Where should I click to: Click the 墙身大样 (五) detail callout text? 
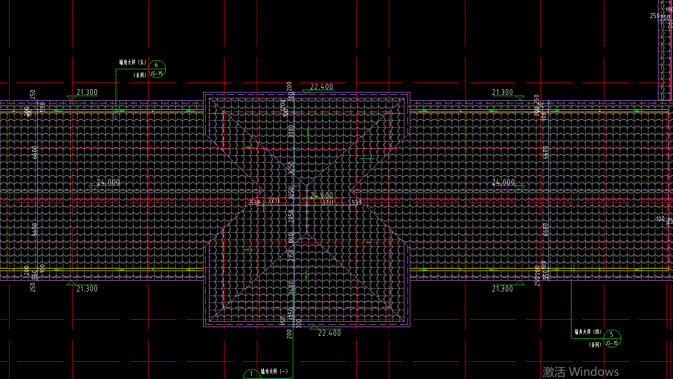coord(133,62)
